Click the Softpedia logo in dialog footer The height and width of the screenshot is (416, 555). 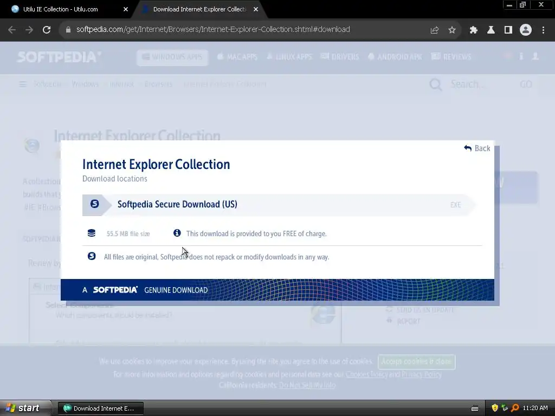[115, 290]
